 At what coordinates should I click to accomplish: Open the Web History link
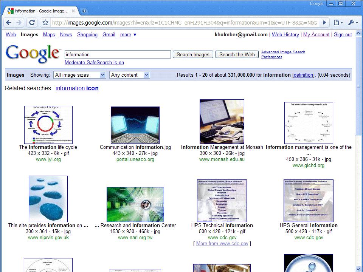click(x=285, y=35)
